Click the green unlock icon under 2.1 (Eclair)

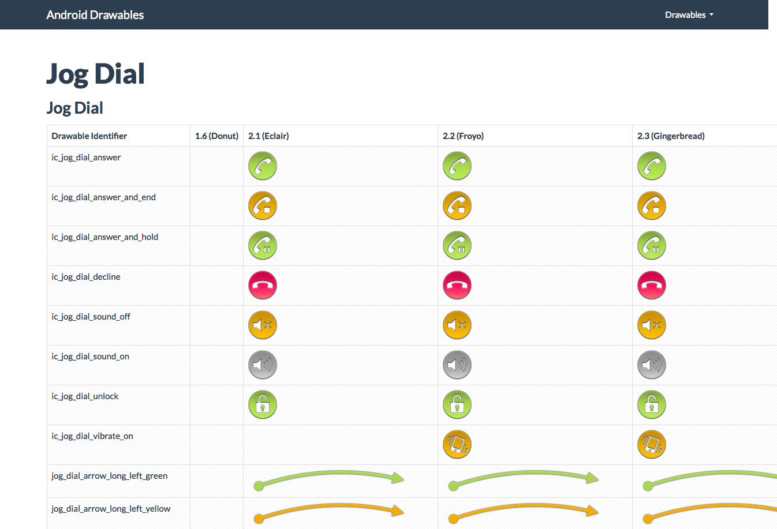coord(263,405)
